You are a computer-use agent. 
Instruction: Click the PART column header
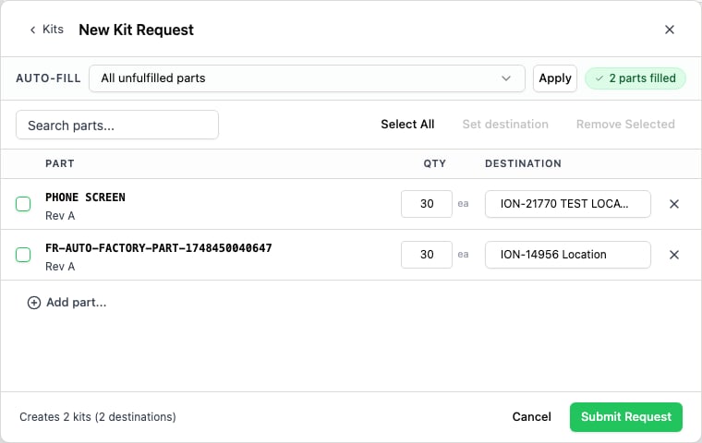click(x=60, y=163)
